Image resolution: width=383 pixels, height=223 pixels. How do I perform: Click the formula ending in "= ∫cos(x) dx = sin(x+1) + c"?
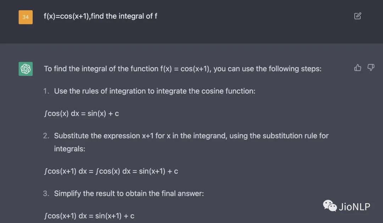point(111,171)
